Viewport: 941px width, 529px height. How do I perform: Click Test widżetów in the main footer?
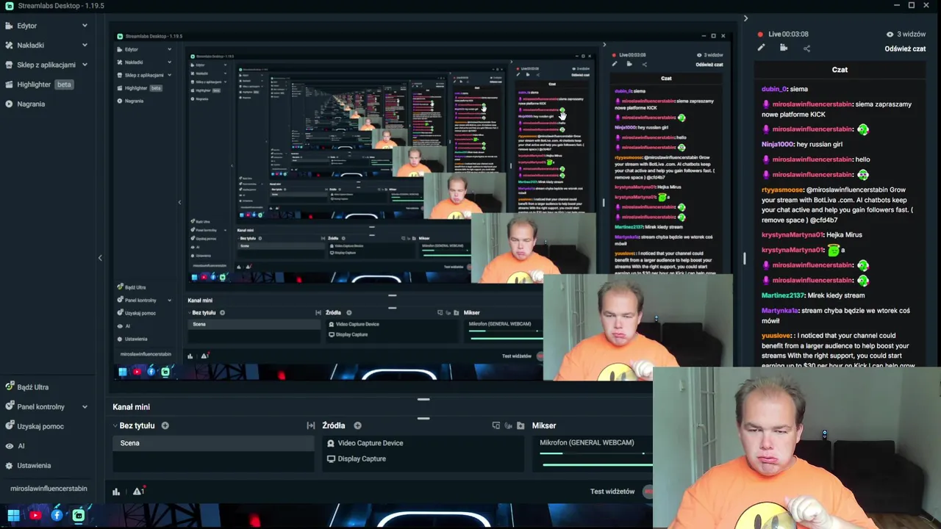point(612,492)
